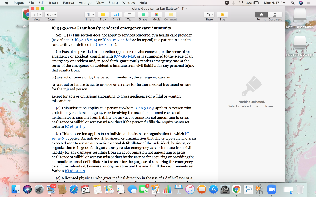Open the 125% Zoom dropdown
The image size is (316, 197).
pos(51,14)
